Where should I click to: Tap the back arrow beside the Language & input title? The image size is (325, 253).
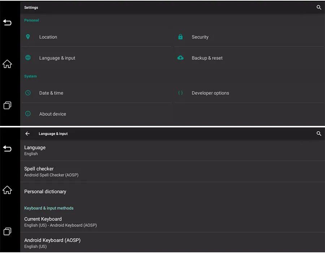(27, 134)
